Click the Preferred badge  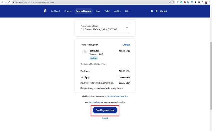(94, 58)
